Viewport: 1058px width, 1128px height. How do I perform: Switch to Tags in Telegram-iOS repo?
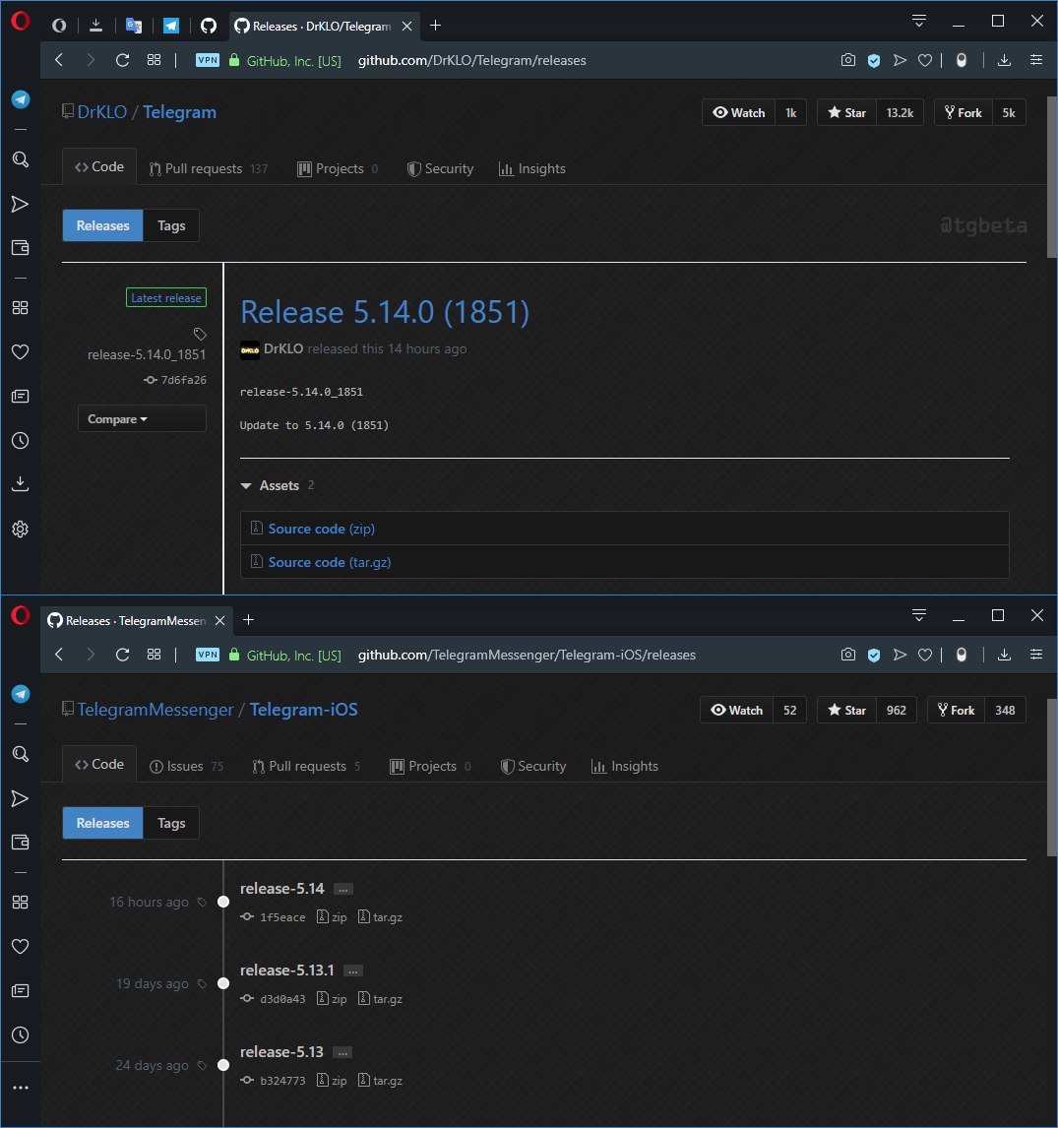(x=171, y=824)
